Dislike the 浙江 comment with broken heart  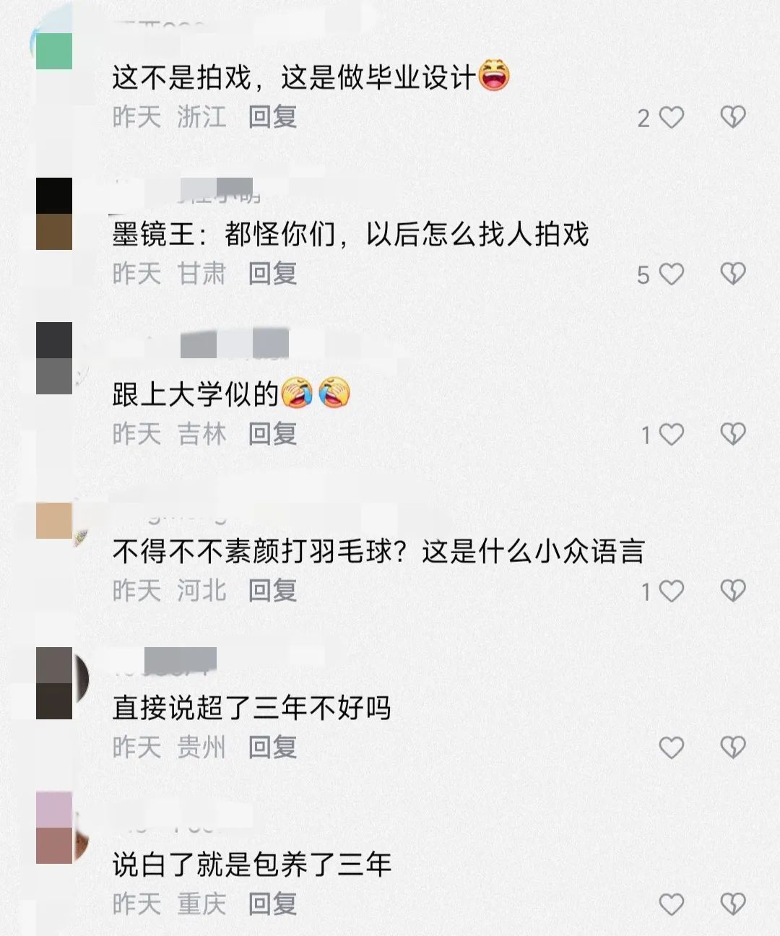[733, 117]
